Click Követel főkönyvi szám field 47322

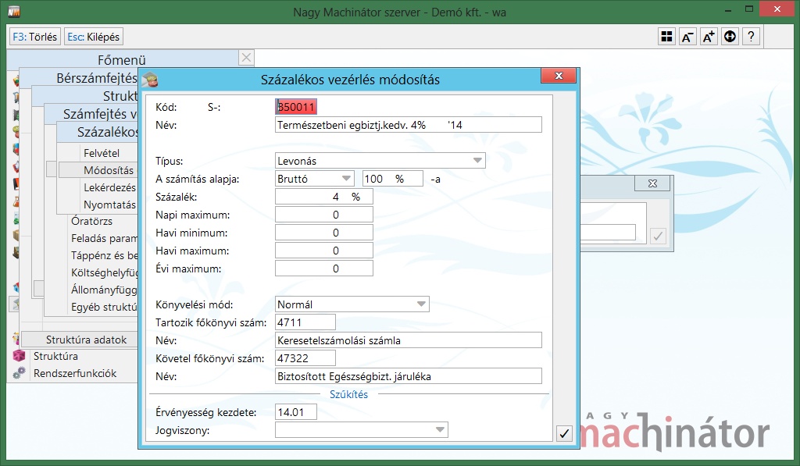point(305,358)
